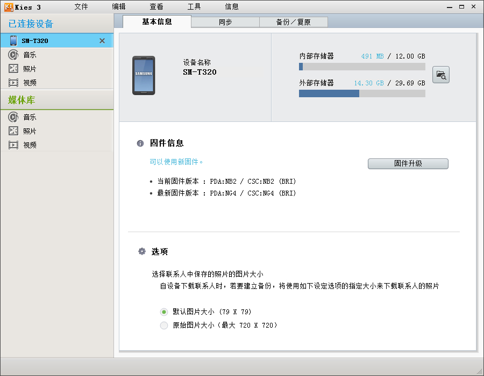Switch to the 备份/复原 tab
This screenshot has height=376, width=484.
coord(294,22)
